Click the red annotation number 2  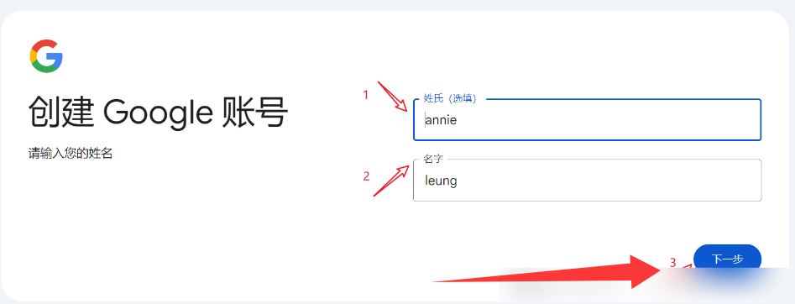pyautogui.click(x=367, y=176)
